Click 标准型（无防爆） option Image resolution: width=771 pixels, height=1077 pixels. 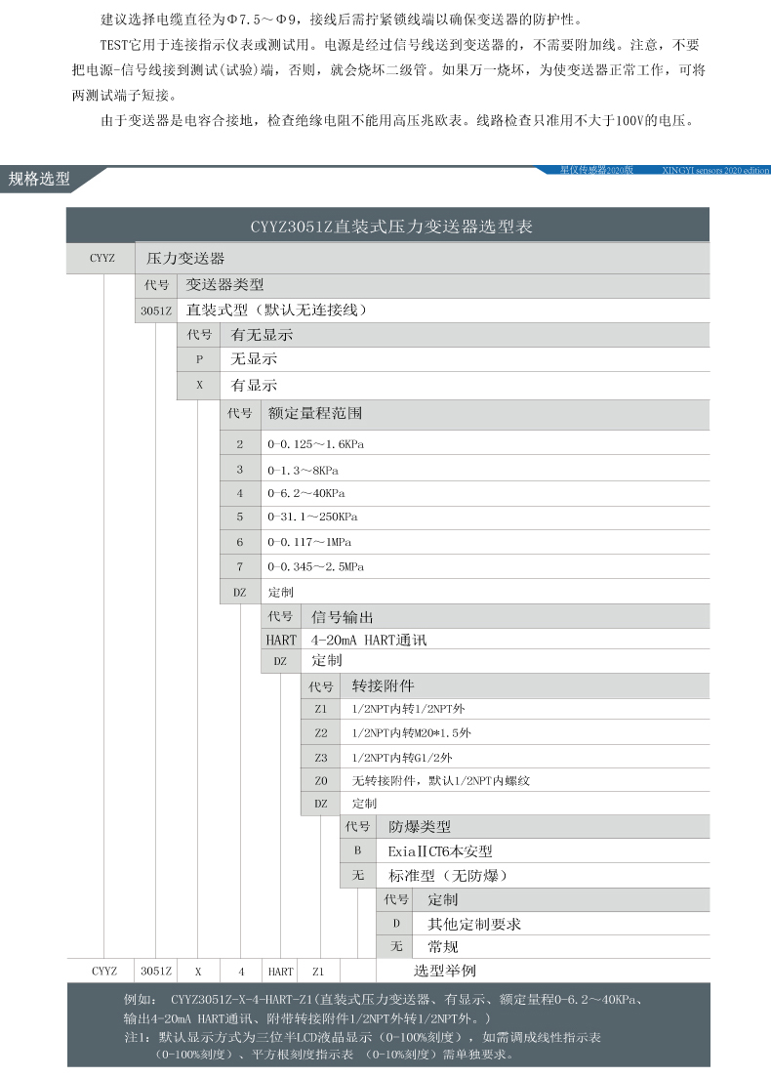point(448,876)
